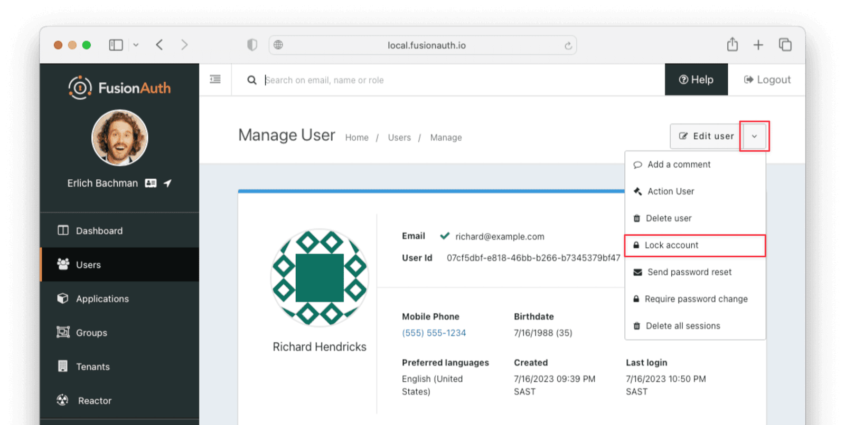
Task: Show the tab overview icon
Action: (x=785, y=45)
